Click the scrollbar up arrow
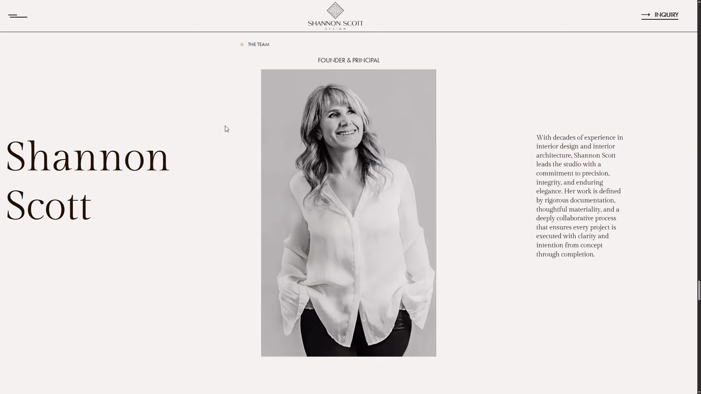 click(699, 2)
